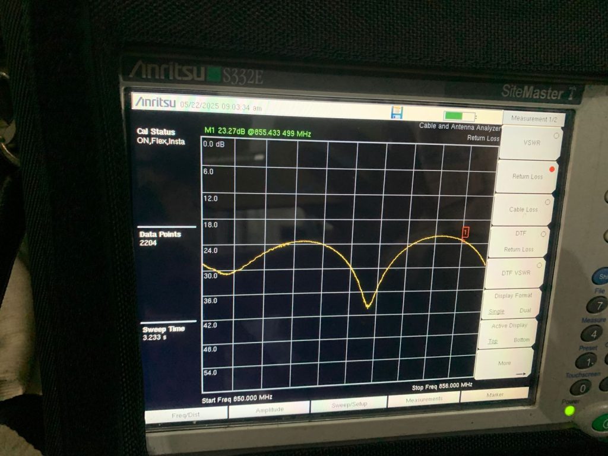Switch to DTF VSWR measurement

click(515, 273)
